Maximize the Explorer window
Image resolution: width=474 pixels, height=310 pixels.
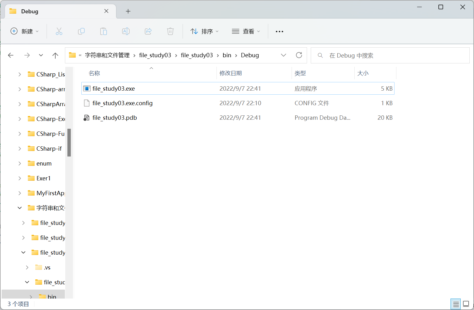pos(441,7)
